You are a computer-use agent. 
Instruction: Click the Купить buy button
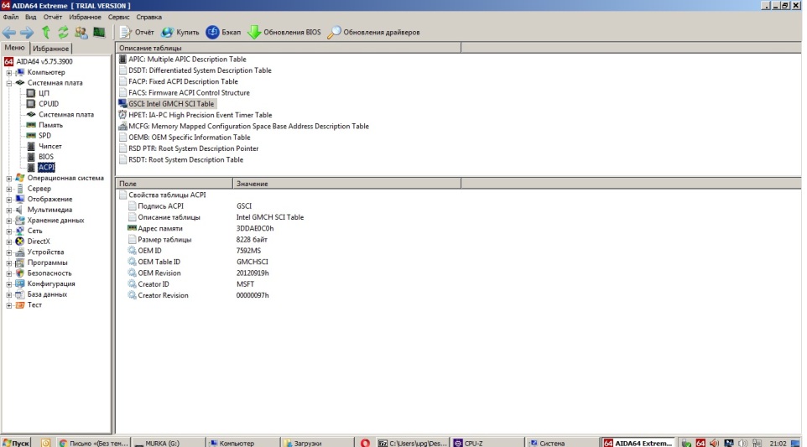click(180, 33)
